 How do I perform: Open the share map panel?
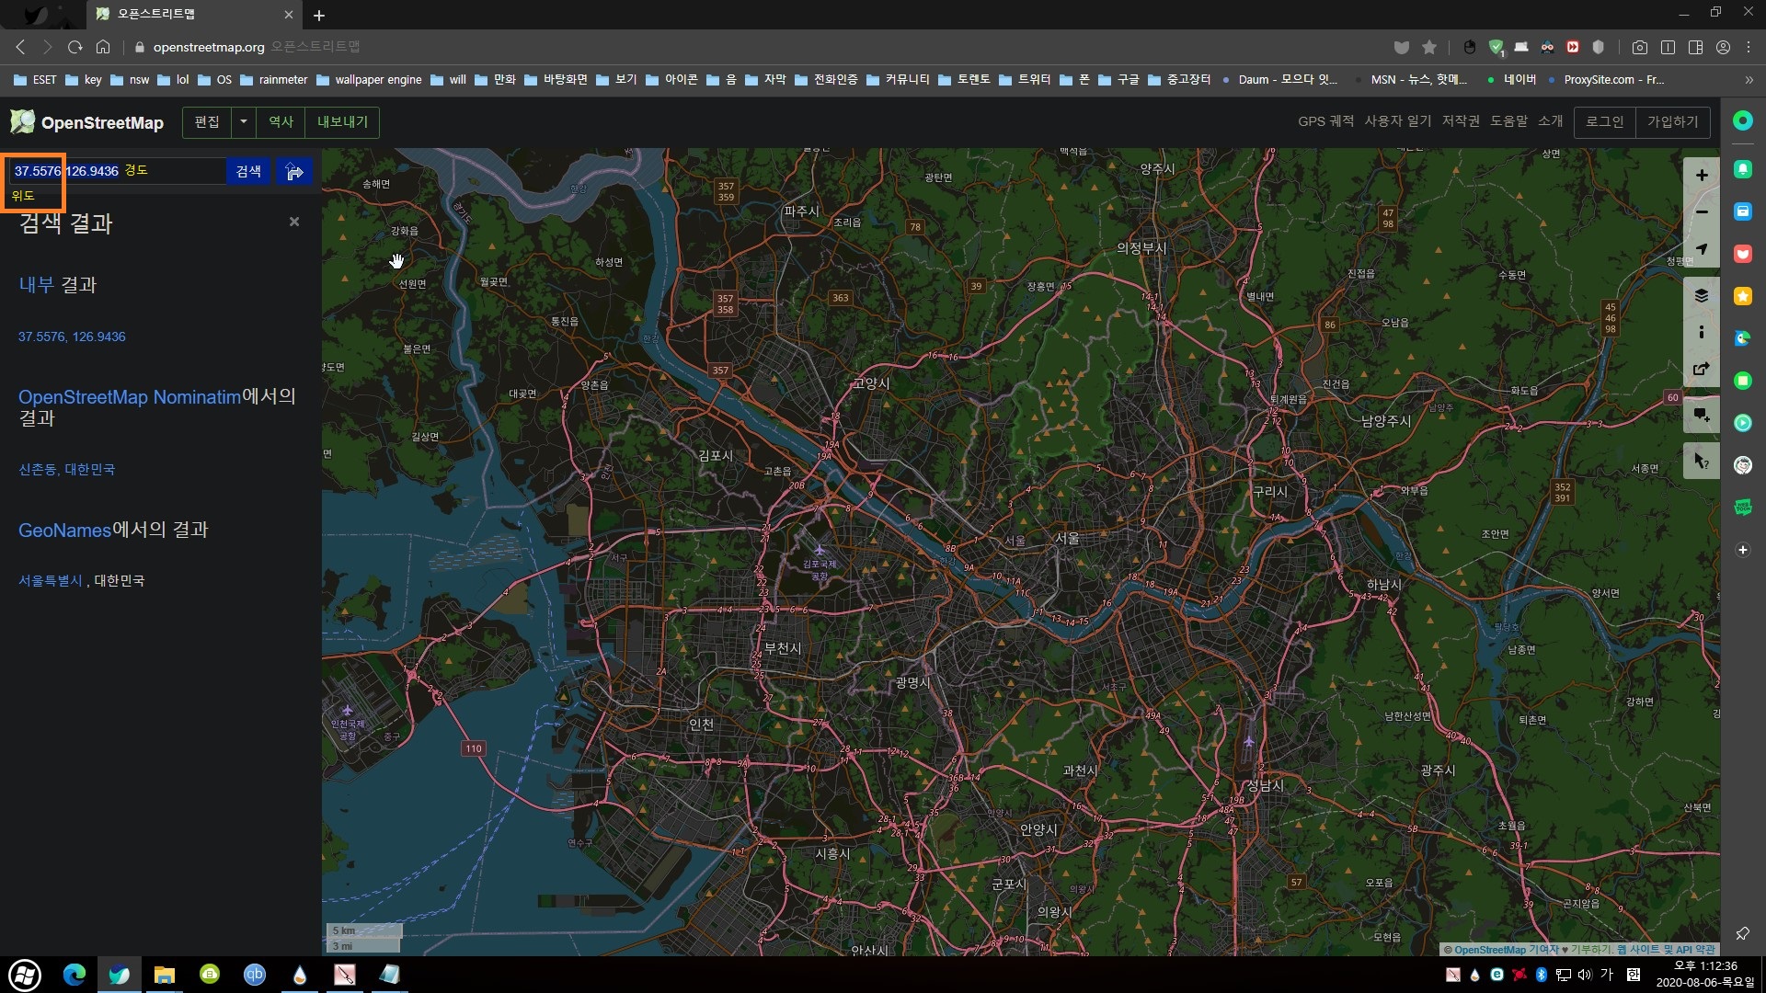[x=1702, y=369]
